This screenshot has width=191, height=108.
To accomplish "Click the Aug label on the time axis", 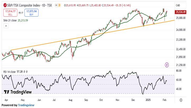I will point(70,100).
